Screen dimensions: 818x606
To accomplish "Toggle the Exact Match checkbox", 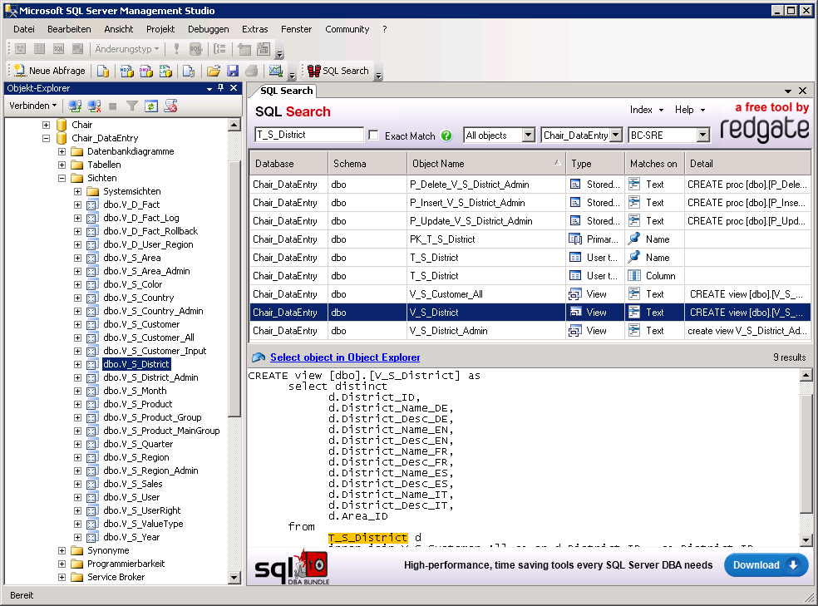I will tap(373, 135).
